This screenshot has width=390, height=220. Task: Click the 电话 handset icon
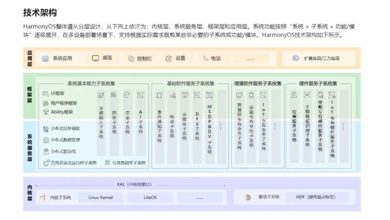[205, 59]
